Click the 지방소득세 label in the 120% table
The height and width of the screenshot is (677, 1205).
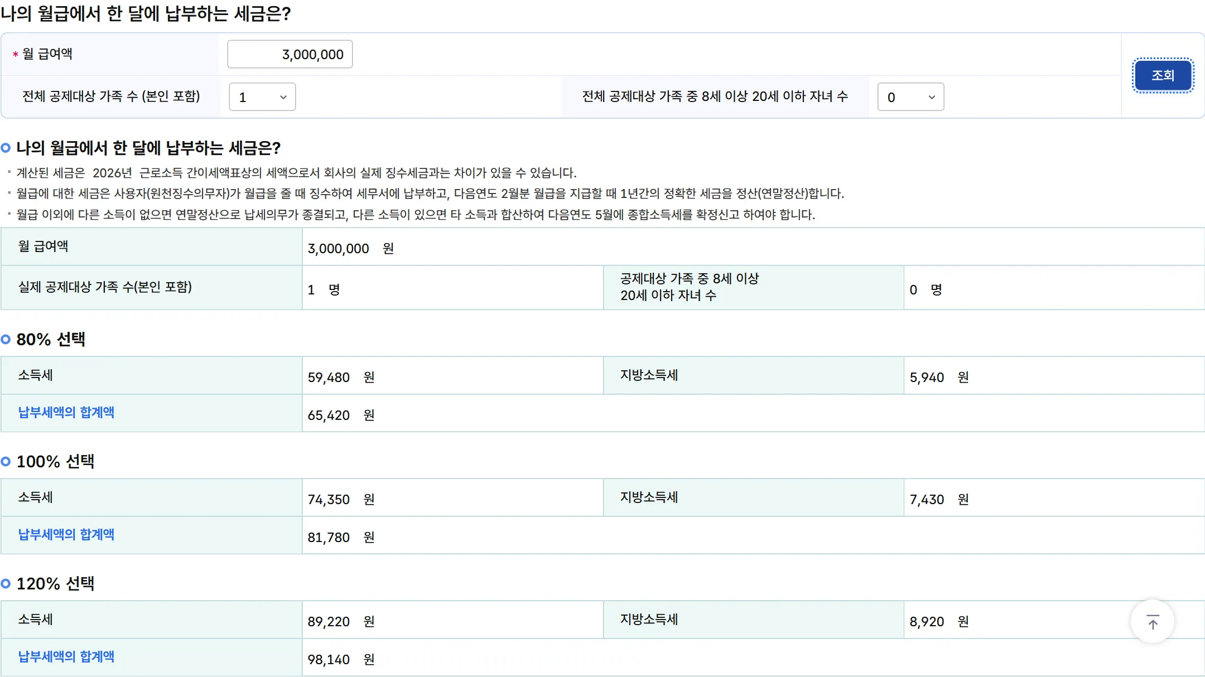(649, 620)
